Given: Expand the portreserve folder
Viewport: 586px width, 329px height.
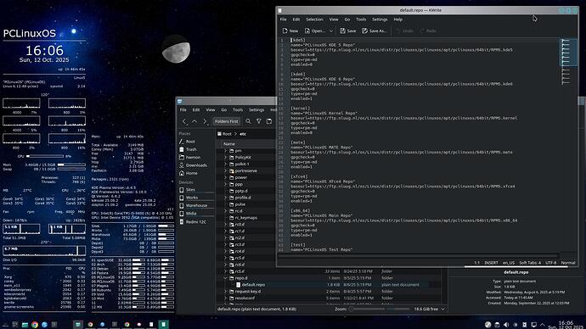Looking at the screenshot, I should 225,170.
